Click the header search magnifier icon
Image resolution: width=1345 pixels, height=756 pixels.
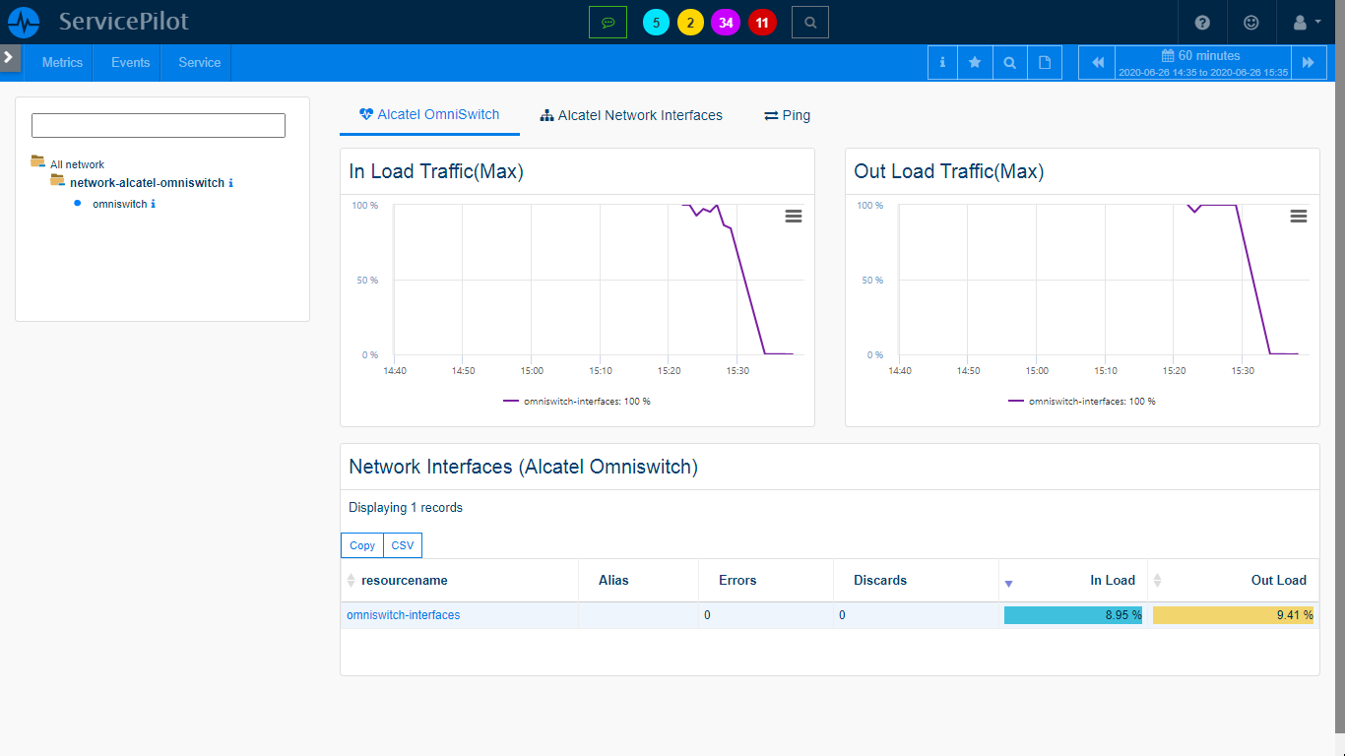click(x=809, y=22)
